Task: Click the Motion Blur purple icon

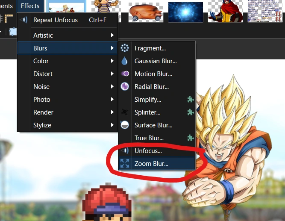Action: 125,74
